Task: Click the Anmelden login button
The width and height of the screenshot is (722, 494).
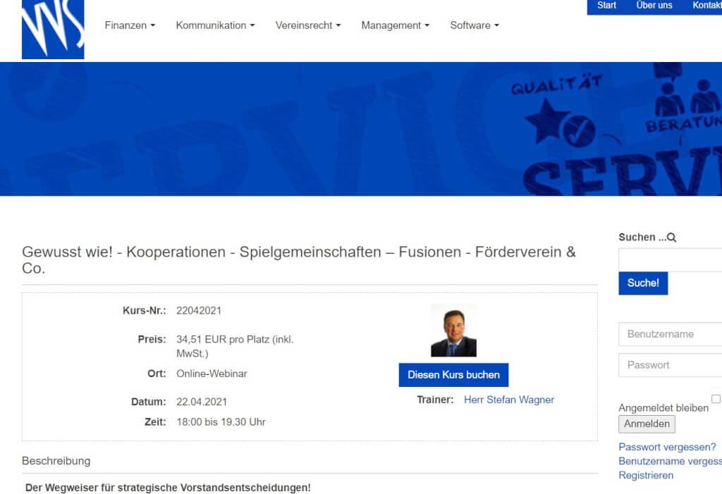Action: [x=647, y=424]
